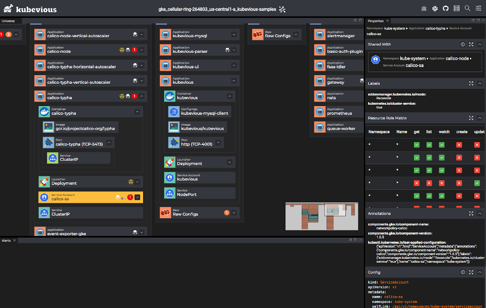
Task: Collapse the kubevious application
Action: [x=234, y=81]
